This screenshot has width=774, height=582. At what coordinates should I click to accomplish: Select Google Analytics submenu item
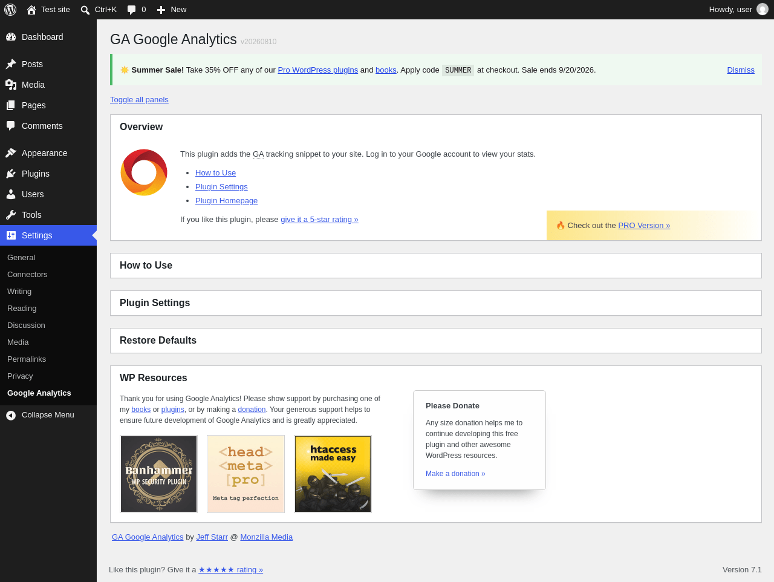pyautogui.click(x=39, y=393)
